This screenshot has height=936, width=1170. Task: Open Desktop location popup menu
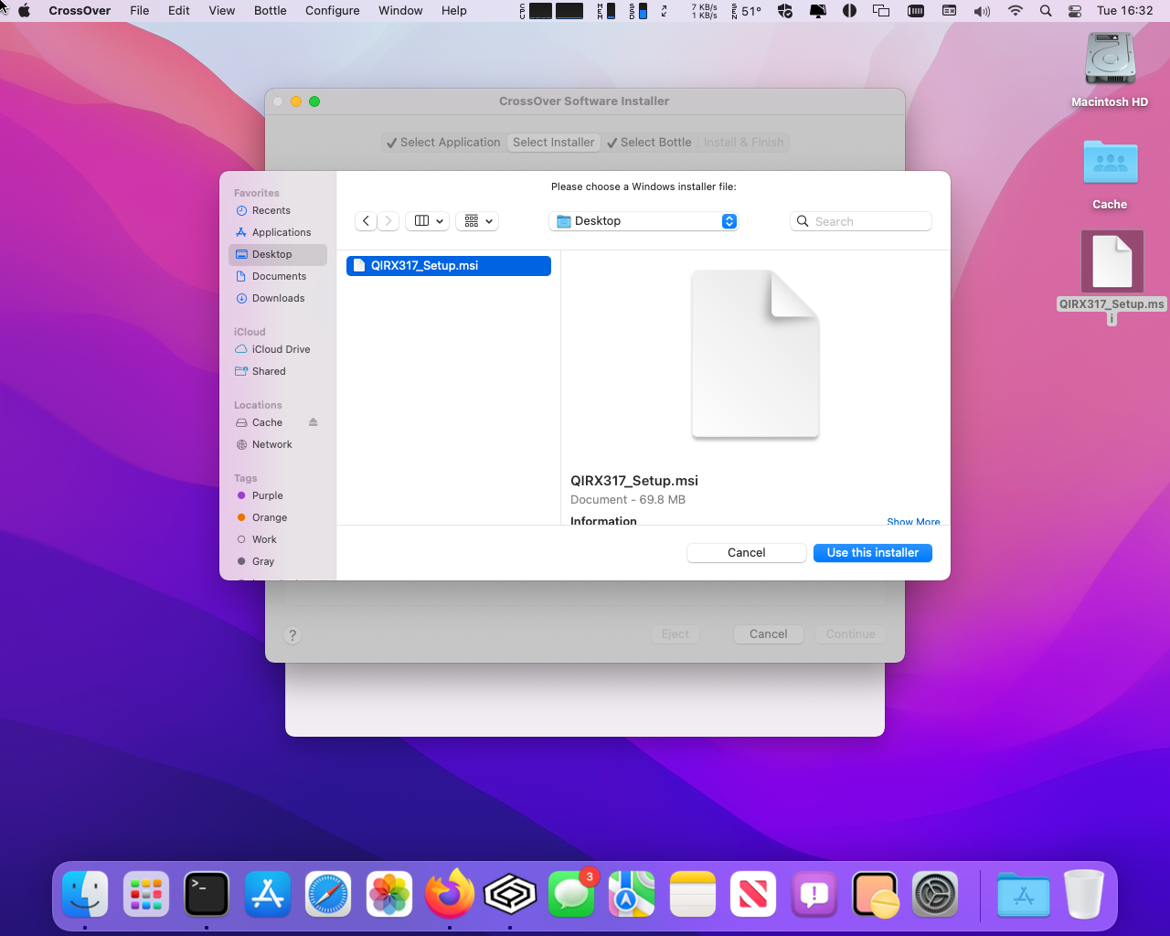tap(643, 221)
